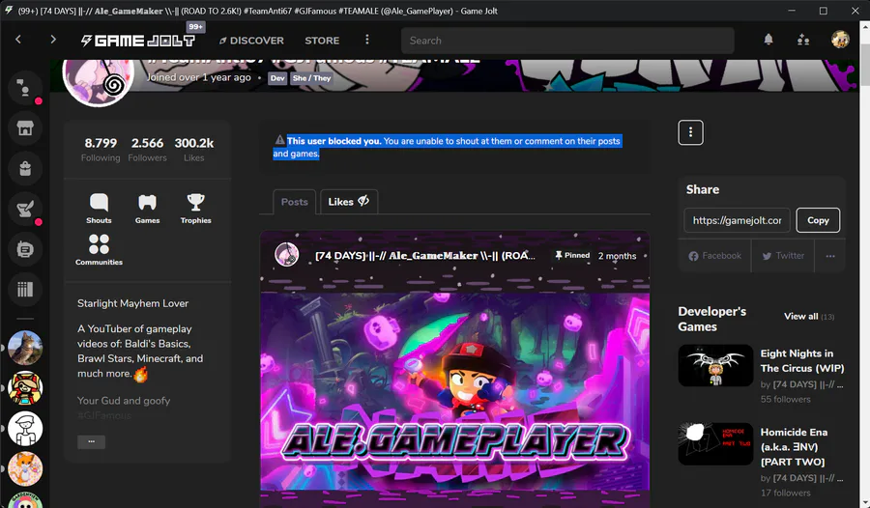Open the notifications bell

(768, 40)
